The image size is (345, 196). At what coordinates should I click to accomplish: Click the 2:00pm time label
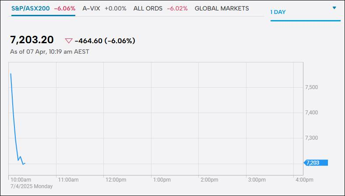[208, 180]
